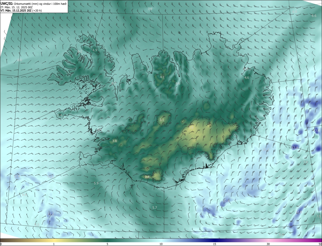Click the '0' tick on the color scale
Image resolution: width=322 pixels, height=246 pixels.
(1, 244)
